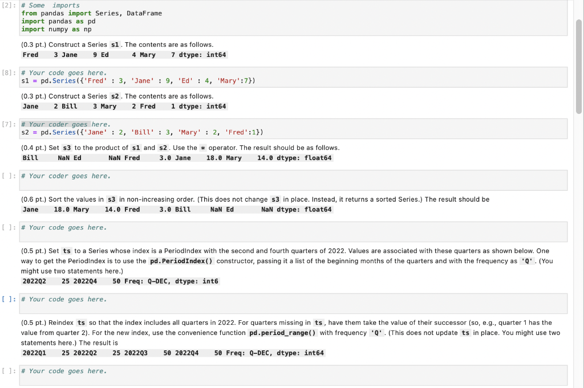Click the markdown cell about sorting s3 values
This screenshot has height=388, width=584.
click(x=257, y=199)
